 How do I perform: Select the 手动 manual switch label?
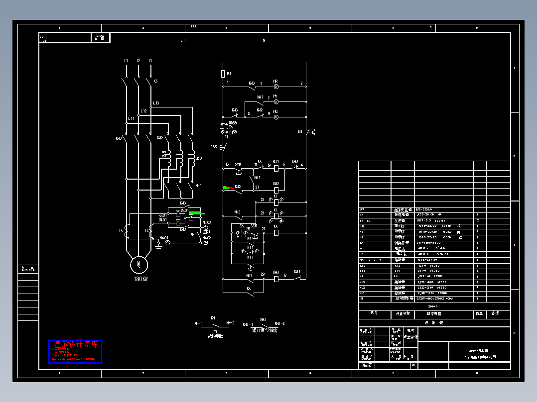point(233,123)
